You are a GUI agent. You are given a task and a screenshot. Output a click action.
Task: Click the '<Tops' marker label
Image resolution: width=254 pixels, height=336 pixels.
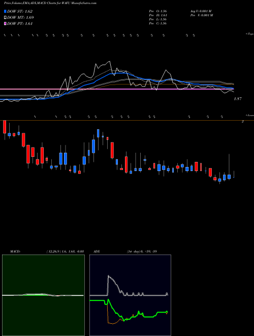click(250, 34)
